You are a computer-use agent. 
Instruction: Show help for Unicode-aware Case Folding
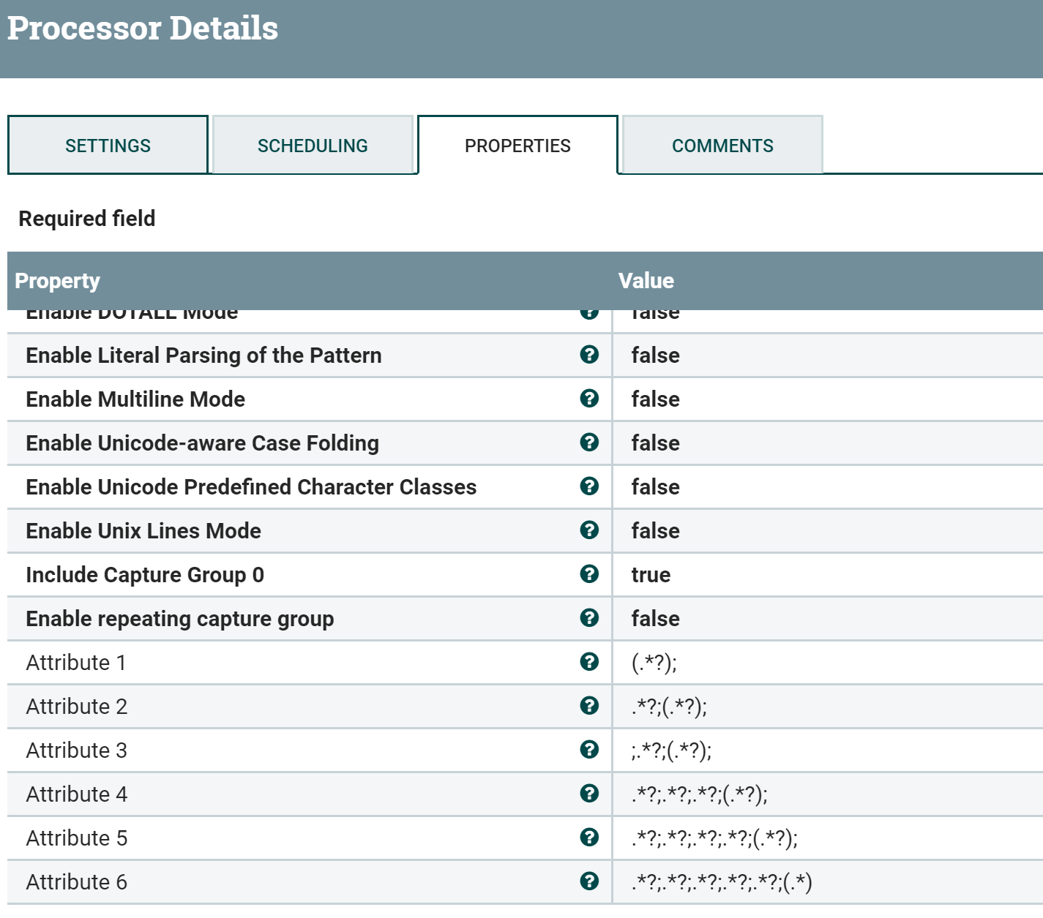[x=589, y=443]
